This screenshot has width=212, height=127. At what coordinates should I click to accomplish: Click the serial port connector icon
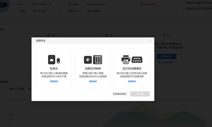tap(137, 60)
